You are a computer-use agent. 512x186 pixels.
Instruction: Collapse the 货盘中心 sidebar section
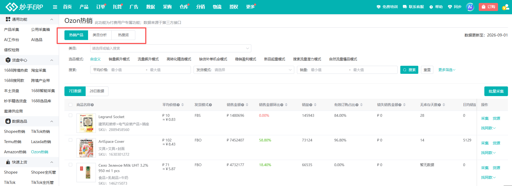52,60
